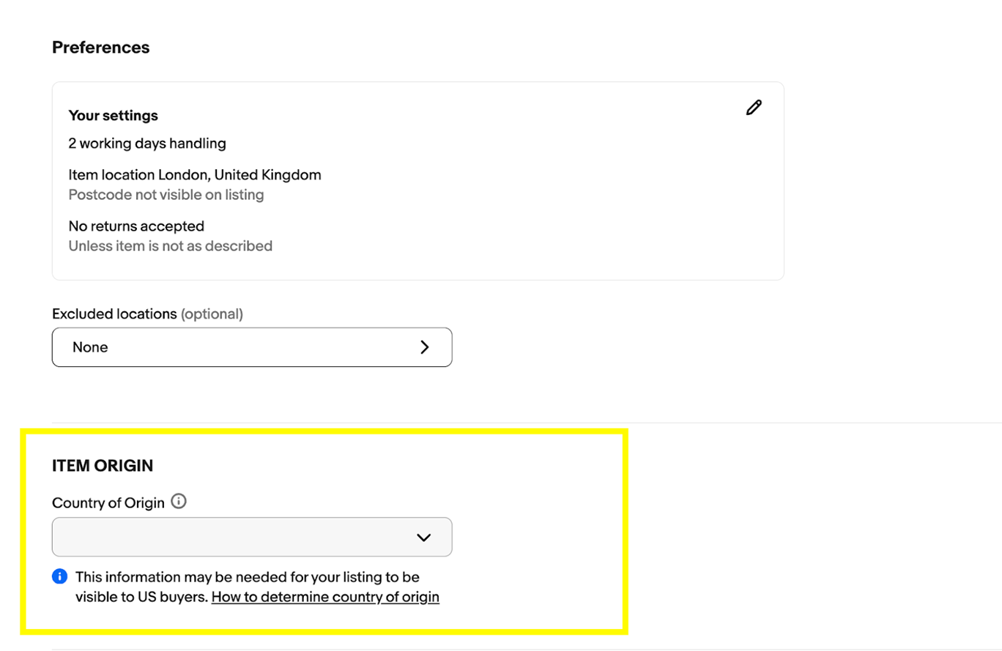Click the '2 working days handling' text
The height and width of the screenshot is (651, 1002).
pos(147,144)
